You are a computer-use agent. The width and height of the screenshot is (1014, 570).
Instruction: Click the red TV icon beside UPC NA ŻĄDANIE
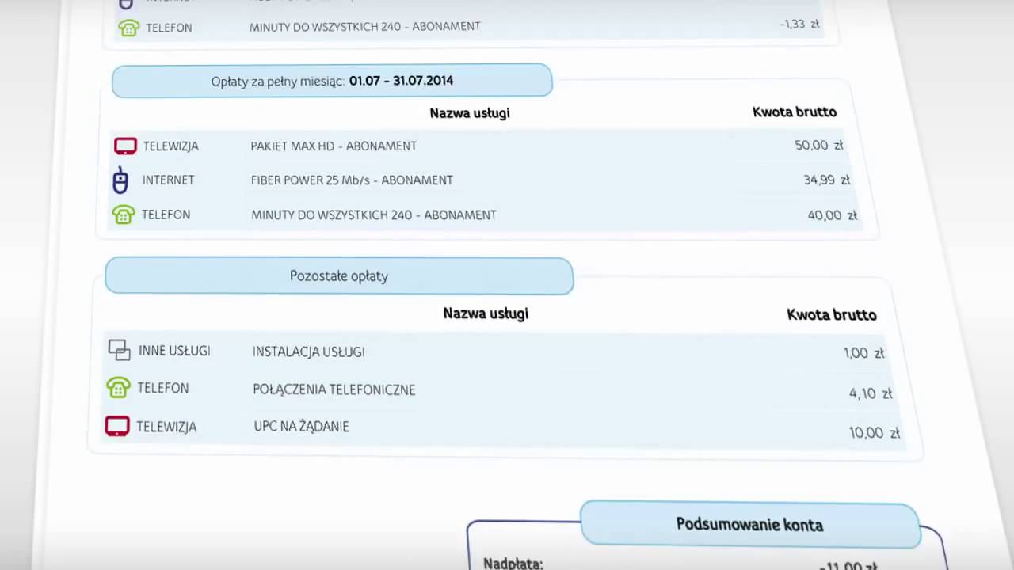(x=117, y=427)
